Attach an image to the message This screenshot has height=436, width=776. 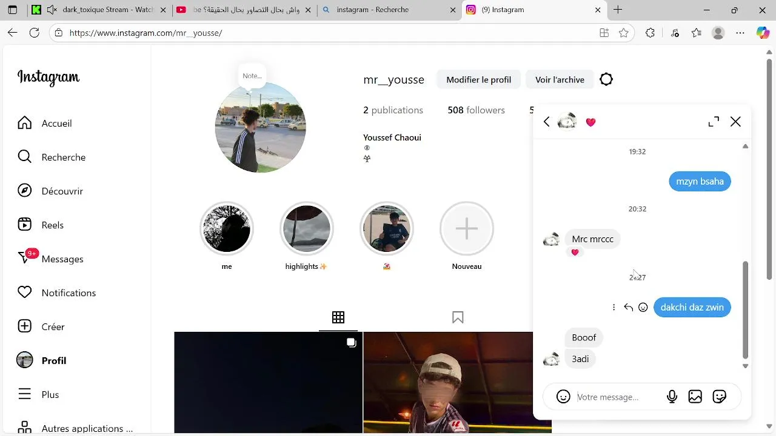695,397
